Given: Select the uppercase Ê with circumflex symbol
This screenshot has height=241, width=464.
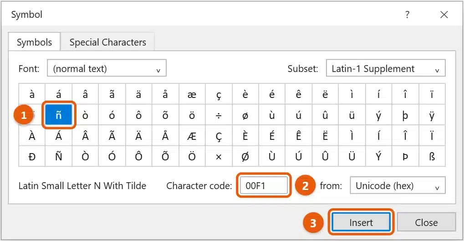Looking at the screenshot, I should pos(299,136).
